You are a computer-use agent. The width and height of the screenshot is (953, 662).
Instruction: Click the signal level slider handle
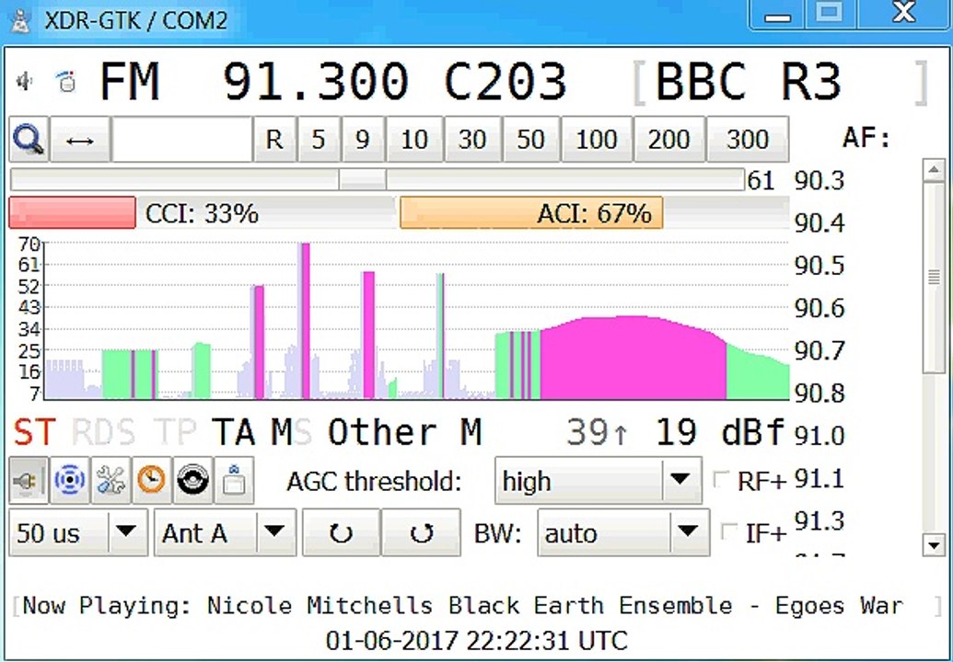(x=363, y=179)
